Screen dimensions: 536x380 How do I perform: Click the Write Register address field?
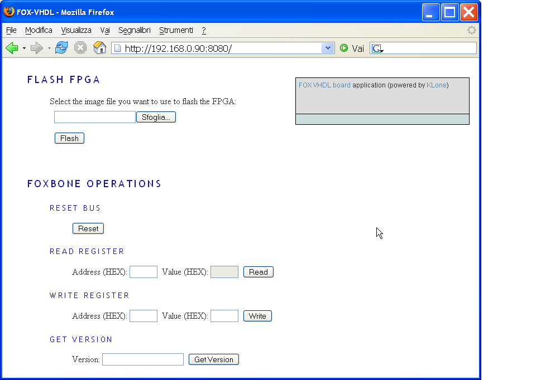(143, 316)
